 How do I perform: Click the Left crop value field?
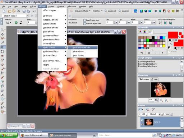coord(109,22)
